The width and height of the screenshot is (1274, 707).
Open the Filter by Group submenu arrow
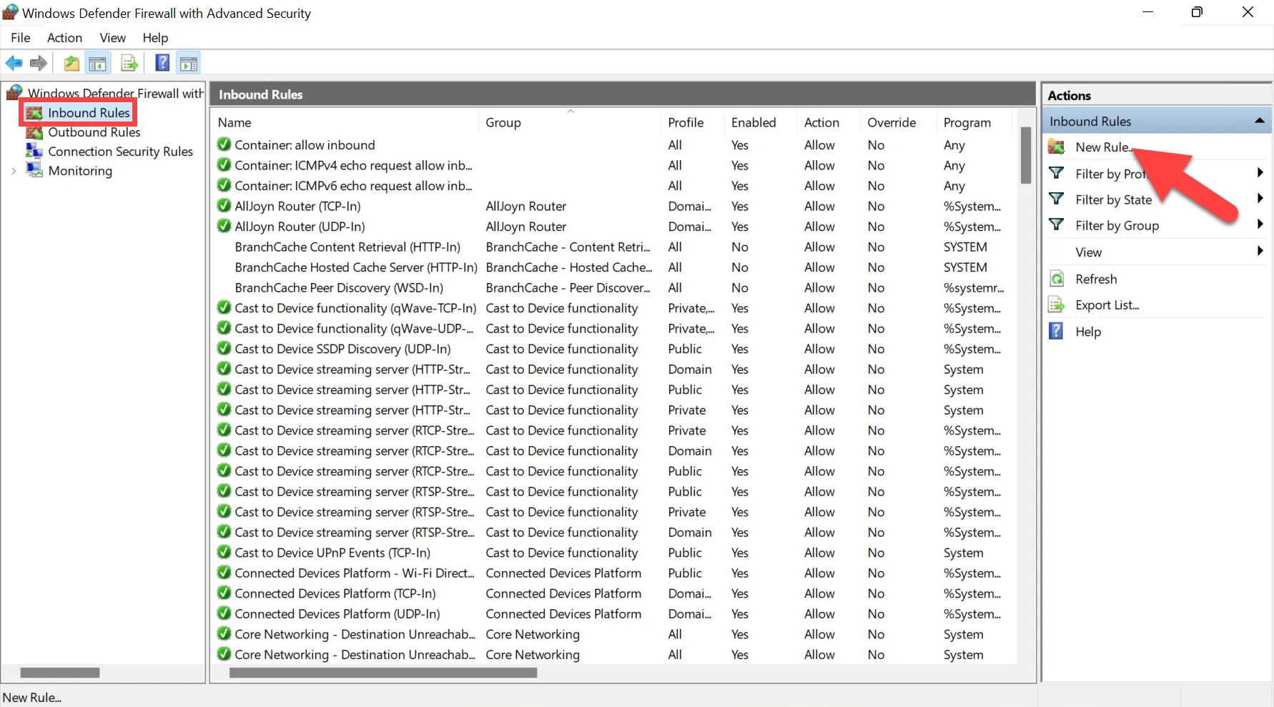point(1260,224)
